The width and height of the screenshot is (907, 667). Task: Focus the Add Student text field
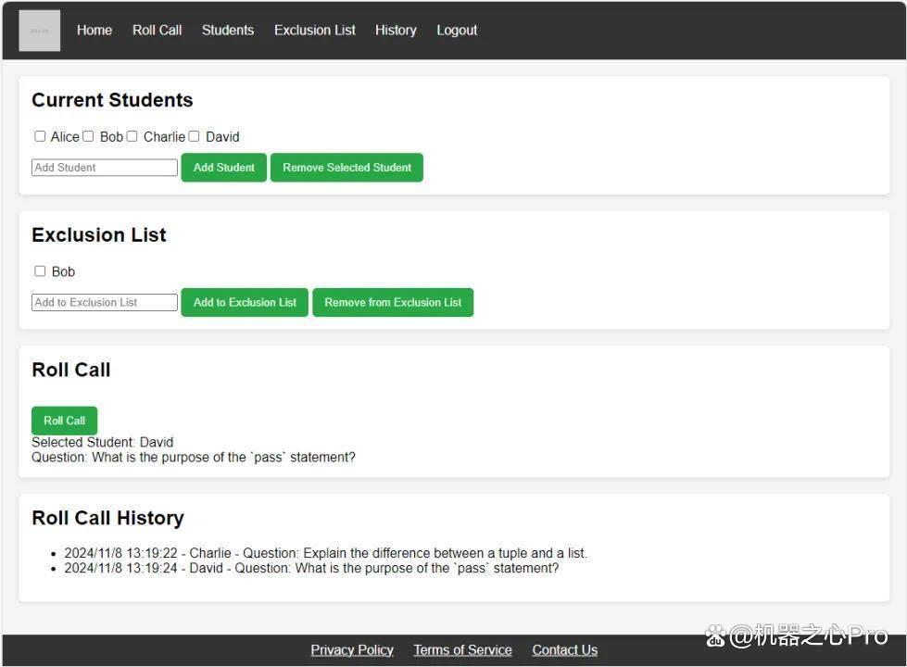pyautogui.click(x=105, y=167)
